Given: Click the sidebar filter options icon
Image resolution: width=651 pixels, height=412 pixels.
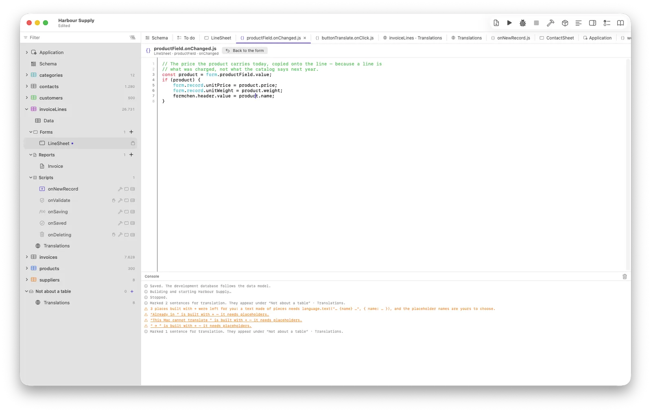Looking at the screenshot, I should tap(133, 37).
